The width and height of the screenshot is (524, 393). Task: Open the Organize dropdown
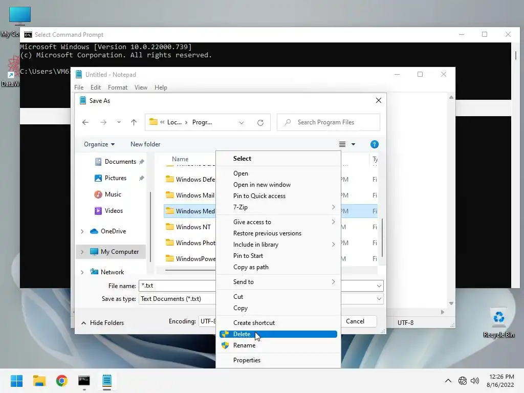[99, 144]
